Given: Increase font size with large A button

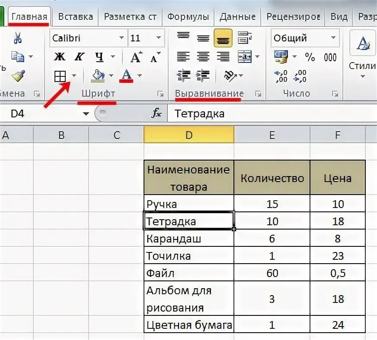Looking at the screenshot, I should point(136,57).
